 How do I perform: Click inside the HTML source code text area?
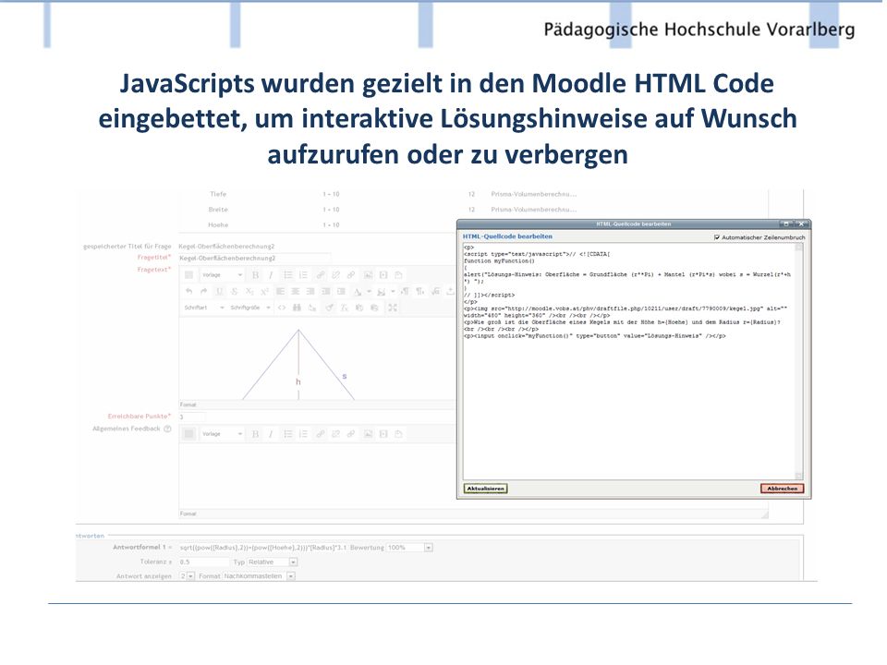pos(629,362)
